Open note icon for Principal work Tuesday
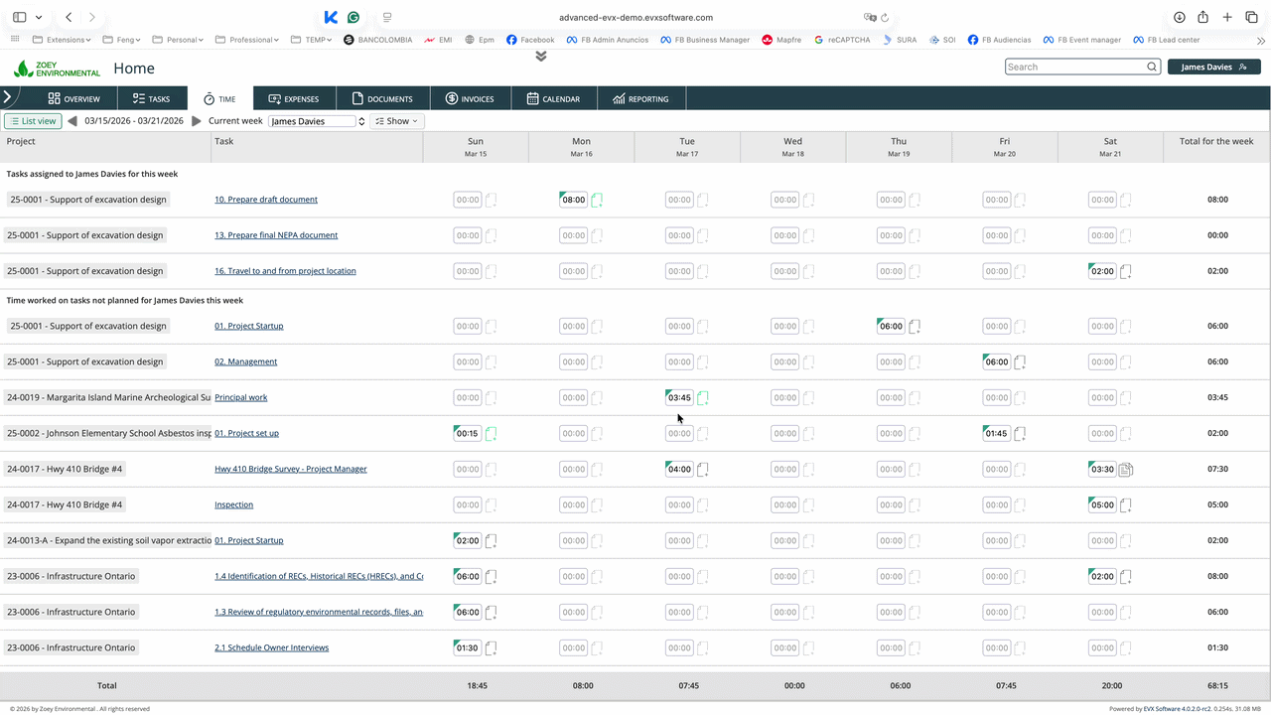The width and height of the screenshot is (1271, 715). point(703,398)
